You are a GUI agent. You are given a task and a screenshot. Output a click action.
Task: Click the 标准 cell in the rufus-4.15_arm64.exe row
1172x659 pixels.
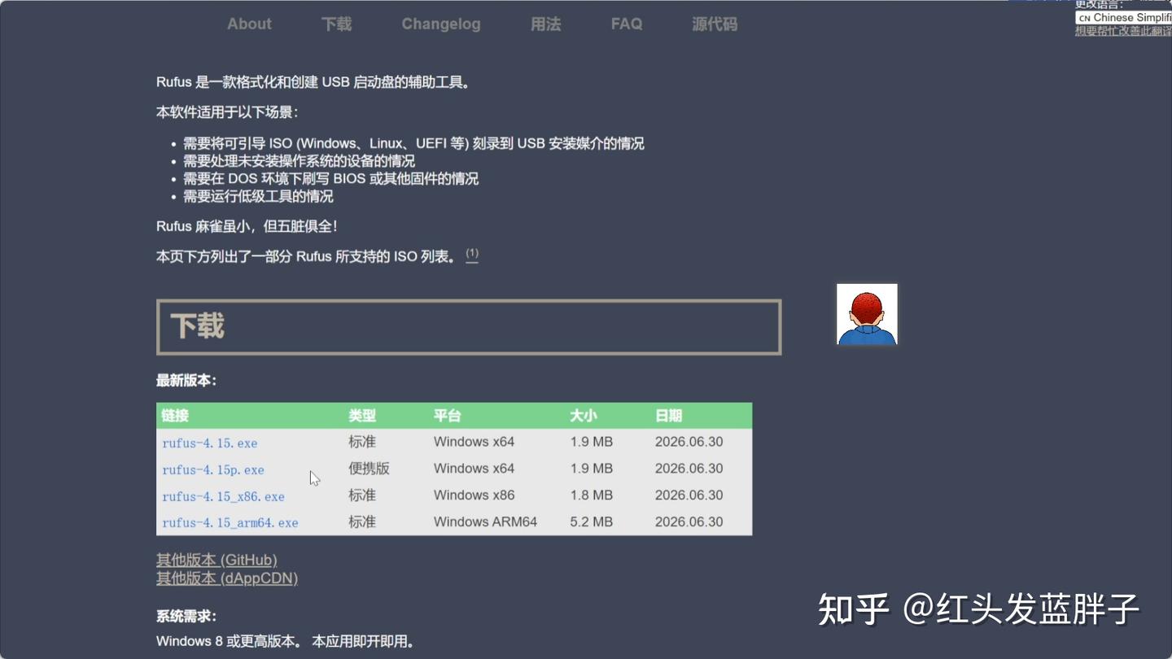(x=362, y=522)
